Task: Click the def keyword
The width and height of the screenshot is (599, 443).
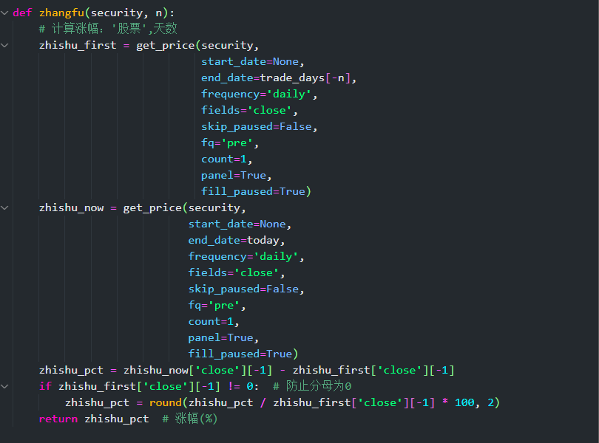Action: (x=22, y=13)
